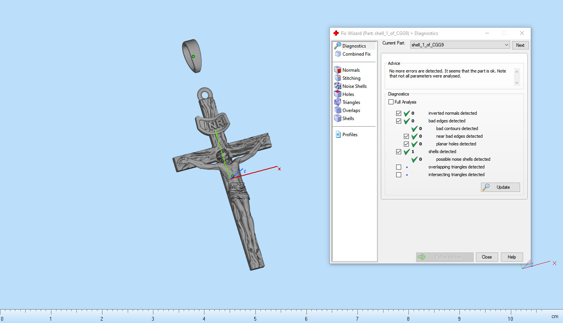Open the Combined Fix page

coord(356,54)
